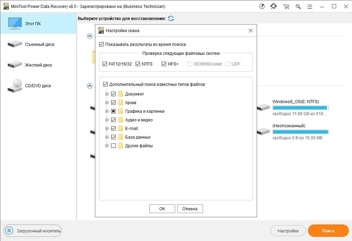This screenshot has width=352, height=241.
Task: Toggle Дополнительный поиск известных типов файлов checkbox
Action: pos(105,84)
